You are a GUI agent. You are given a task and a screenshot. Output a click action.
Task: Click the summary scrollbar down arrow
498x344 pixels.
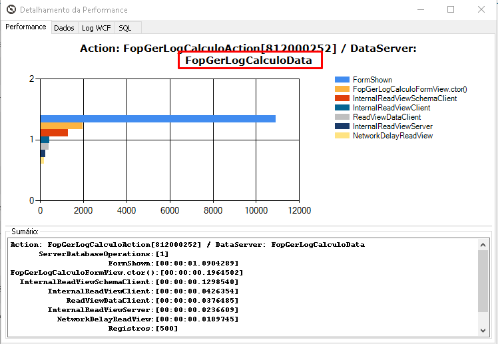483,330
